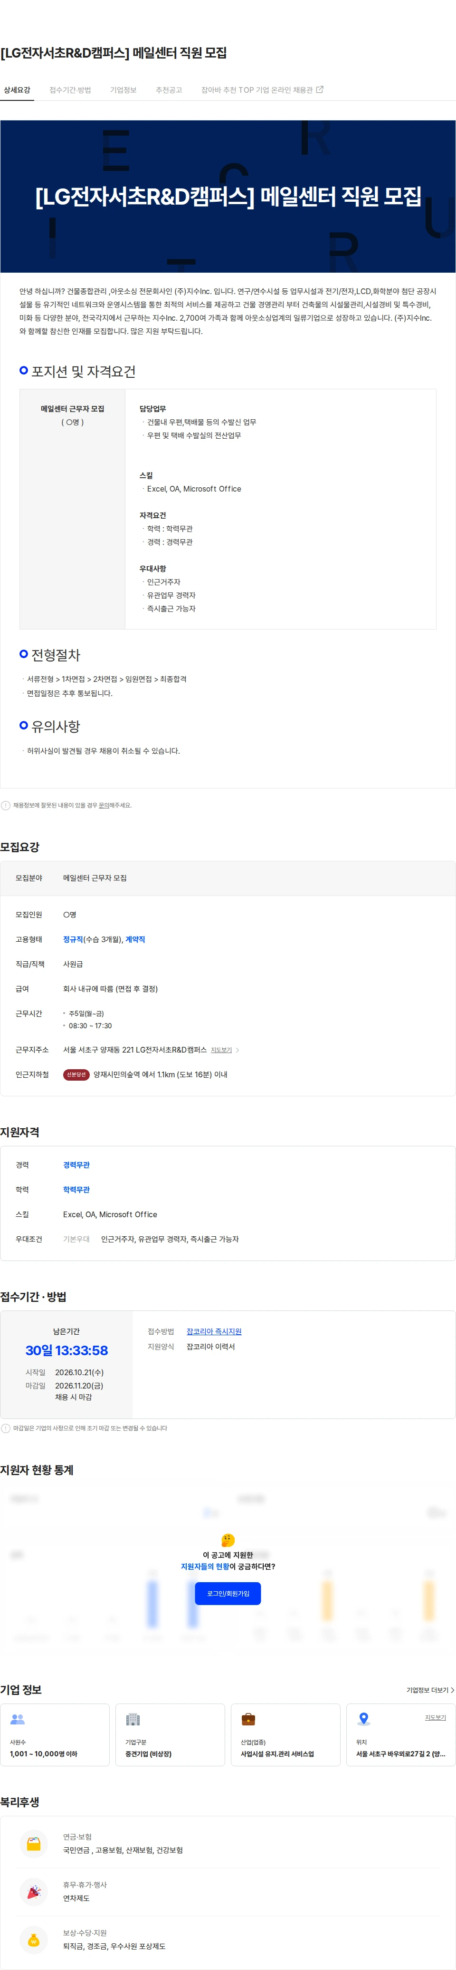Click the 회사 내규에 따름 salary text
This screenshot has height=1970, width=456.
(x=110, y=989)
